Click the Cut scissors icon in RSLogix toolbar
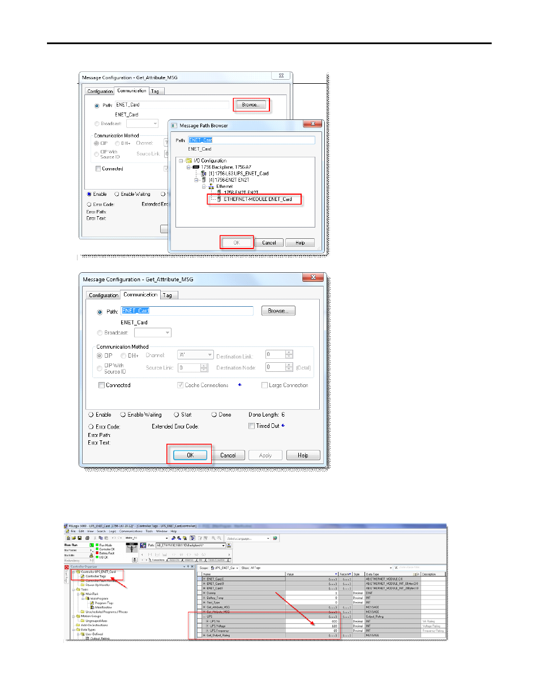 pyautogui.click(x=95, y=538)
